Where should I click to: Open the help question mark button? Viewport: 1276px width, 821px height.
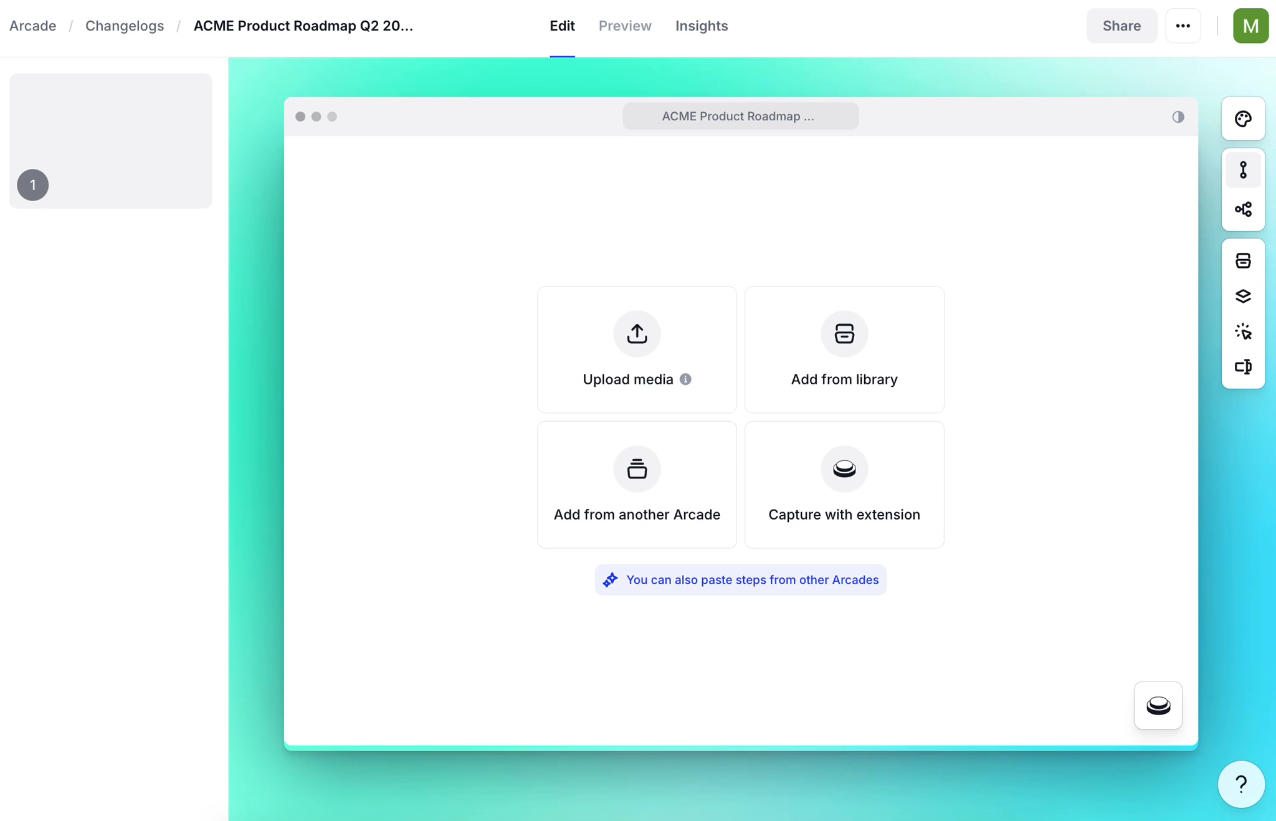coord(1241,784)
